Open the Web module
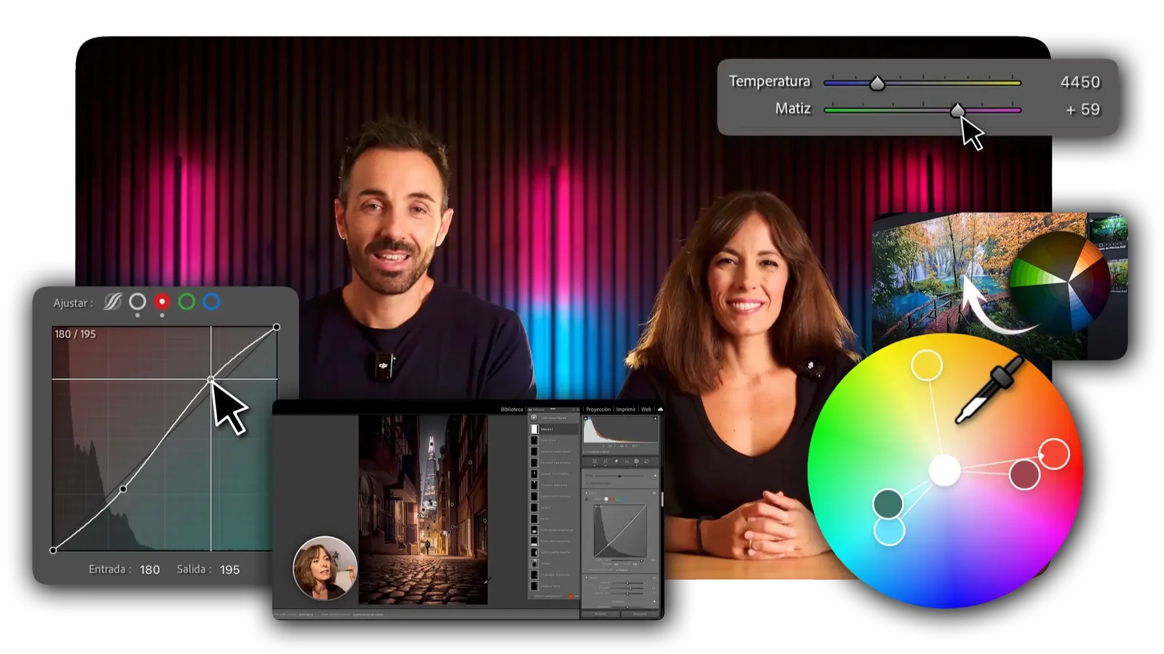Screen dimensions: 1164x654 [x=646, y=409]
